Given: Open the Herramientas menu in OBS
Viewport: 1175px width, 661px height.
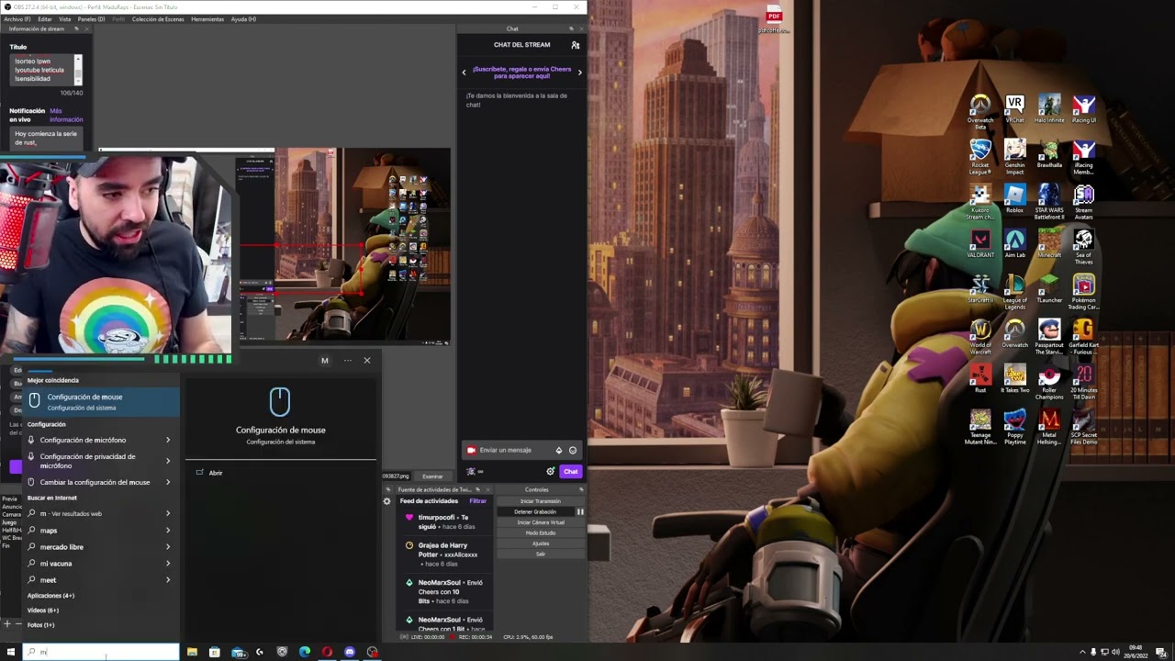Looking at the screenshot, I should pyautogui.click(x=207, y=19).
